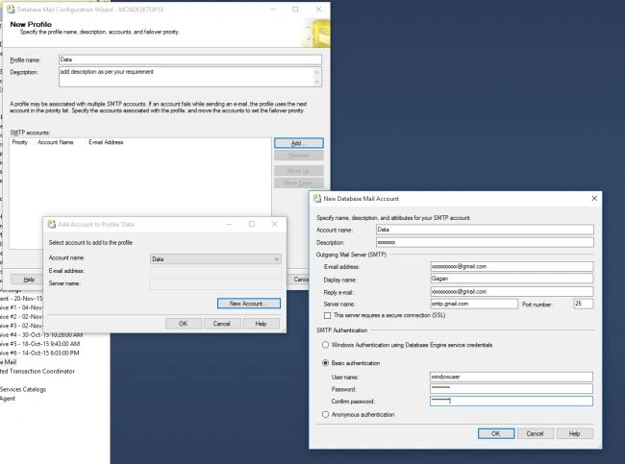Viewport: 625px width, 464px height.
Task: Click the Password field
Action: (x=512, y=389)
